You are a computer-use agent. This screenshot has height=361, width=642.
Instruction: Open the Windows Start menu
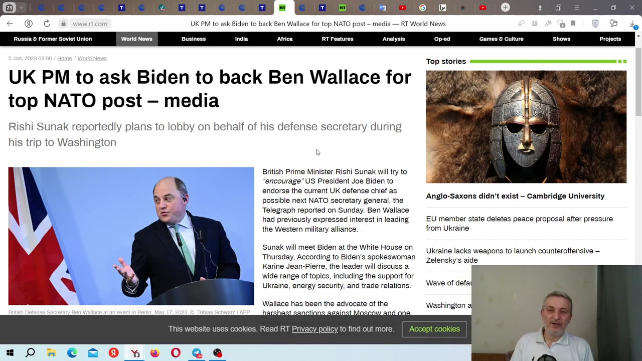[x=10, y=353]
